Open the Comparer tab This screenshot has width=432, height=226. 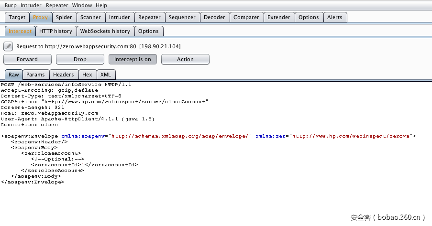pyautogui.click(x=246, y=17)
